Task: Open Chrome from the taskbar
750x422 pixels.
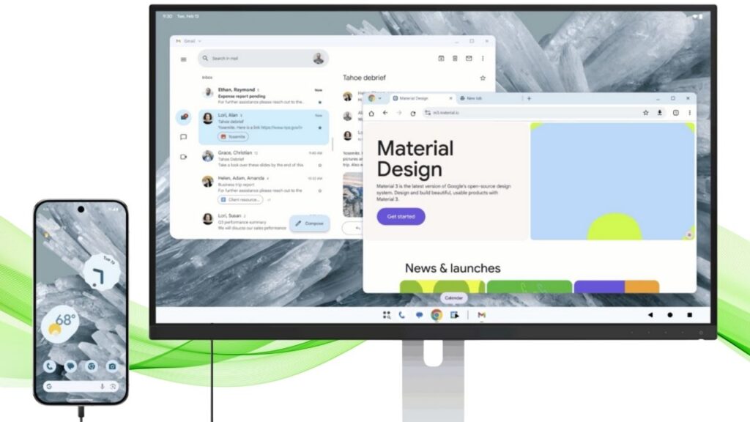Action: 437,315
